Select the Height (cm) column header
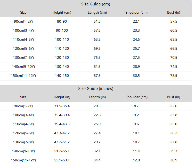The image size is (194, 165). pos(62,12)
